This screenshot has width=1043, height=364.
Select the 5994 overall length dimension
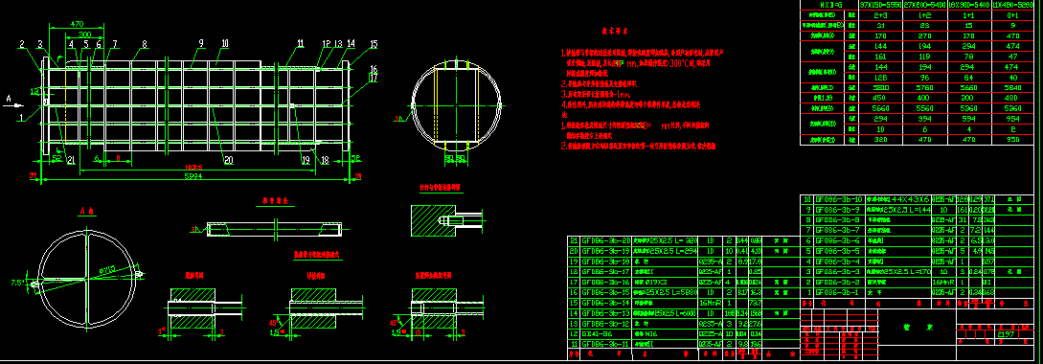193,175
